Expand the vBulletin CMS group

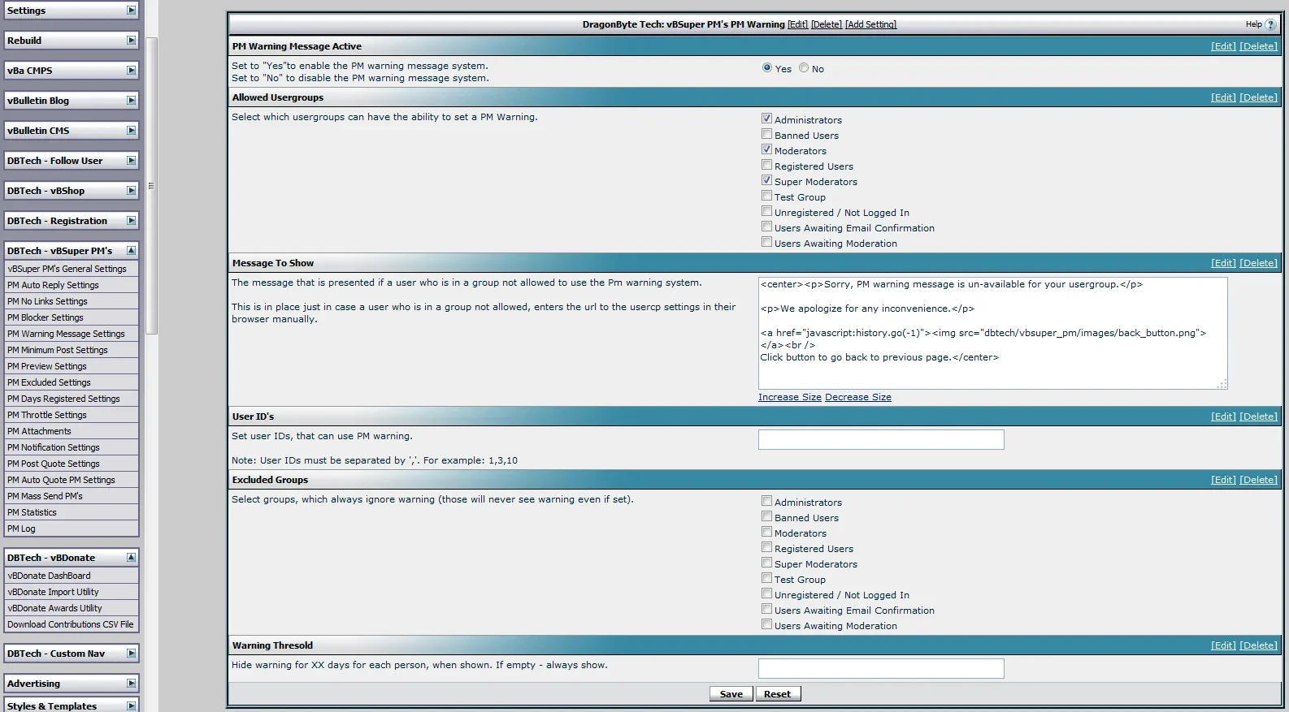pos(131,131)
